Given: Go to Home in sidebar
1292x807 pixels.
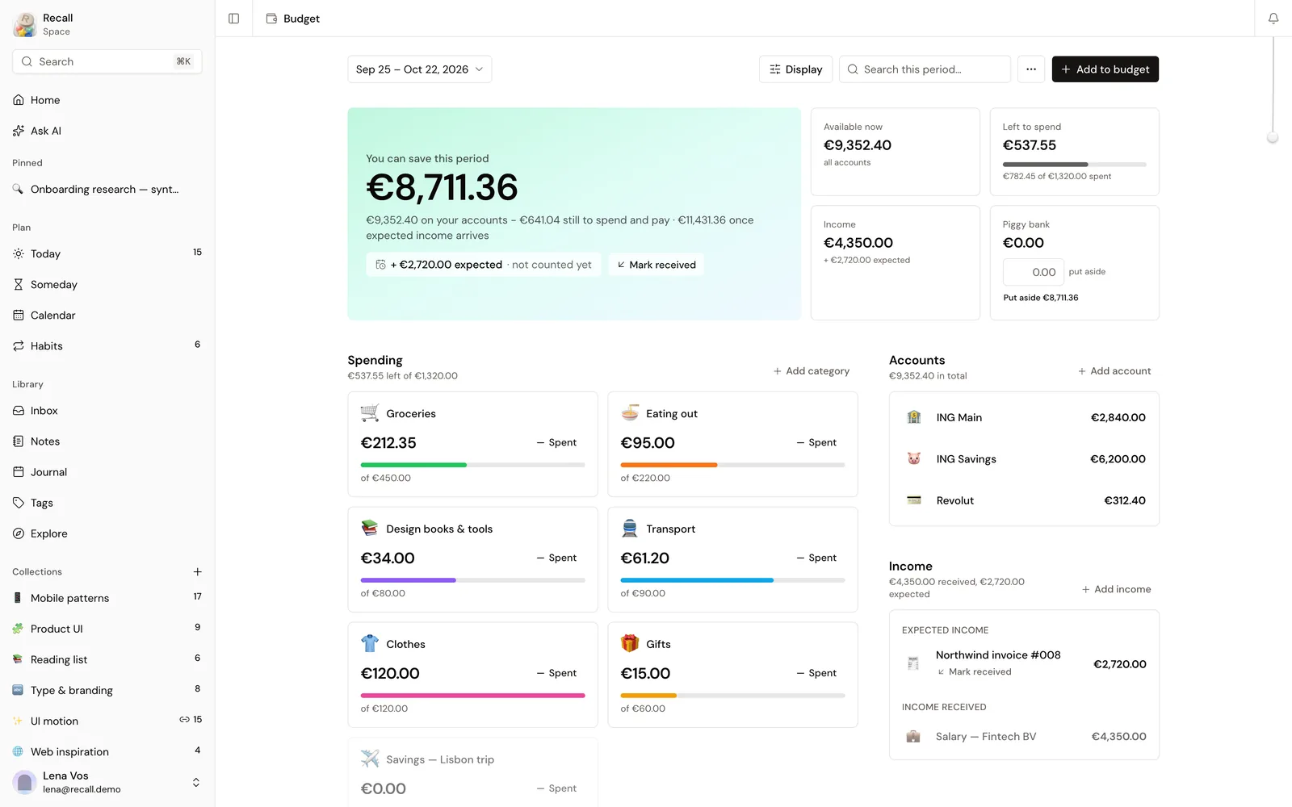Looking at the screenshot, I should tap(107, 100).
